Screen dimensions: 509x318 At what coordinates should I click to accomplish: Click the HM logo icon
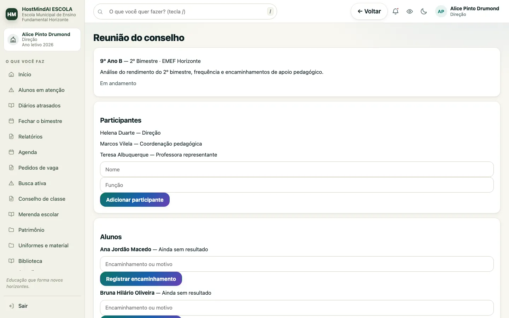click(x=12, y=14)
